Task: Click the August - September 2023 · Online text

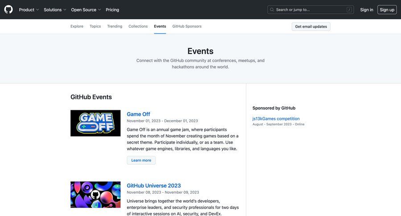Action: click(278, 124)
